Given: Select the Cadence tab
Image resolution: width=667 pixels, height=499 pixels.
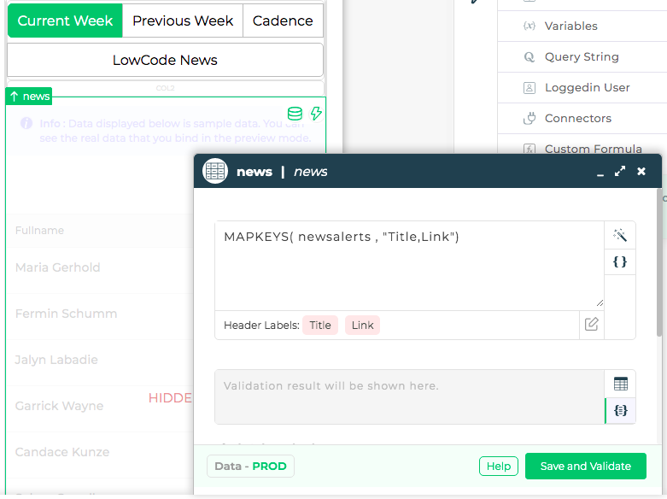Looking at the screenshot, I should click(283, 21).
